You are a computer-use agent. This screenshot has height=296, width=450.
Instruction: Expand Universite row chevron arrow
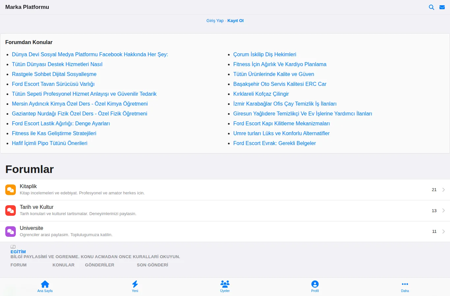[x=443, y=232]
